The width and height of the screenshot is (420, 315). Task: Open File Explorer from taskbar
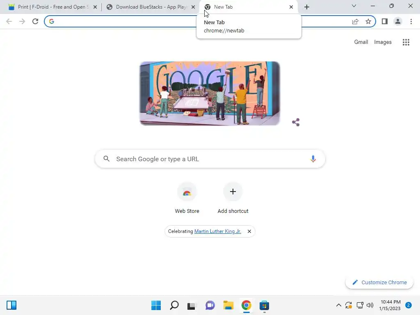coord(228,305)
